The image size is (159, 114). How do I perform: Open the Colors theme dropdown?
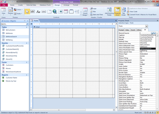point(18,9)
